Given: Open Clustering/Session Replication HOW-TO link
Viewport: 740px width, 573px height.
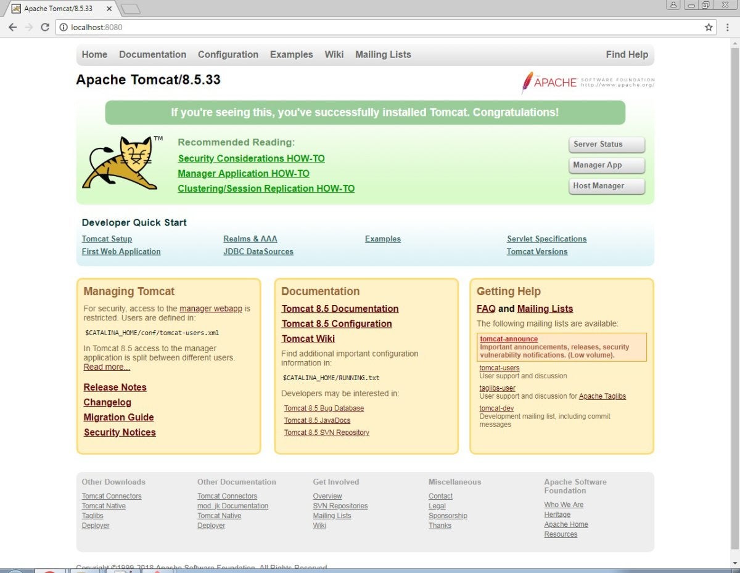Looking at the screenshot, I should (x=266, y=189).
